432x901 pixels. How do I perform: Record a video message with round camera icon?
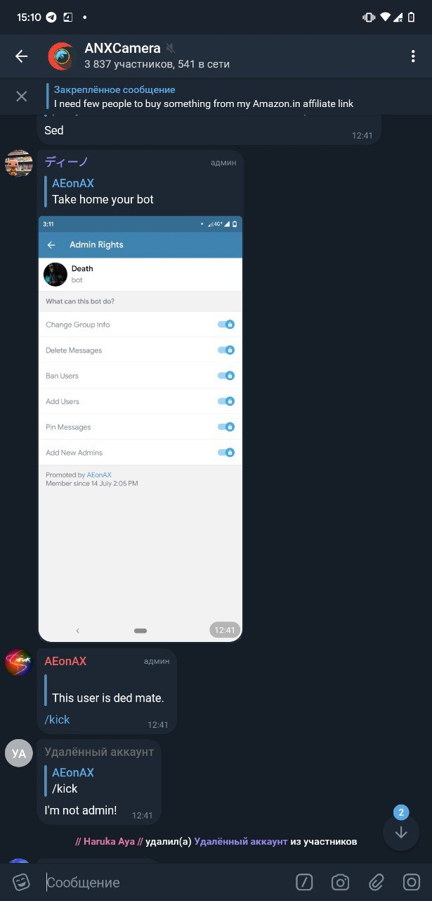412,882
